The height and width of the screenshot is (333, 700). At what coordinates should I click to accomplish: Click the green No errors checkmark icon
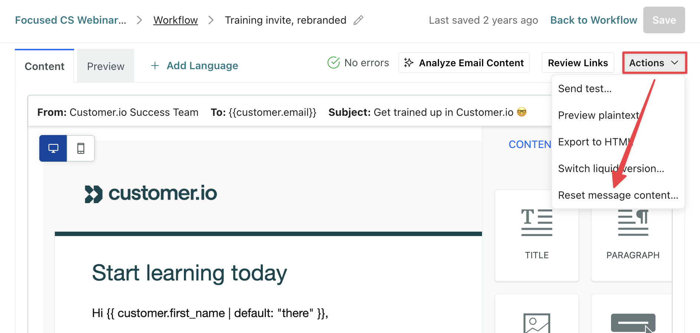[333, 63]
